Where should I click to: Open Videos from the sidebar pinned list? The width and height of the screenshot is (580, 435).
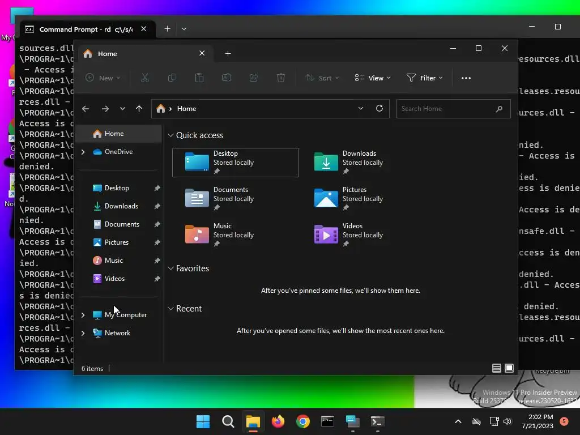(x=114, y=279)
